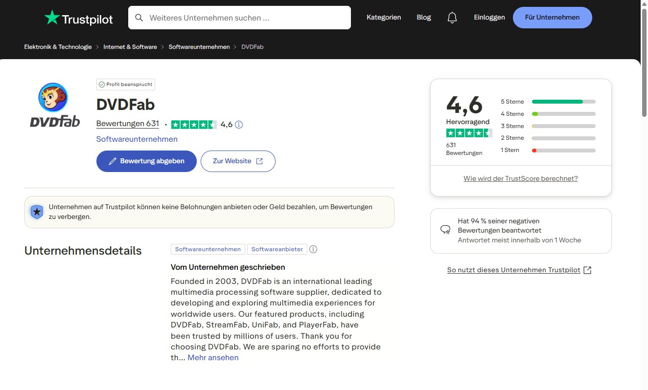Open notifications via the bell icon

[x=451, y=17]
